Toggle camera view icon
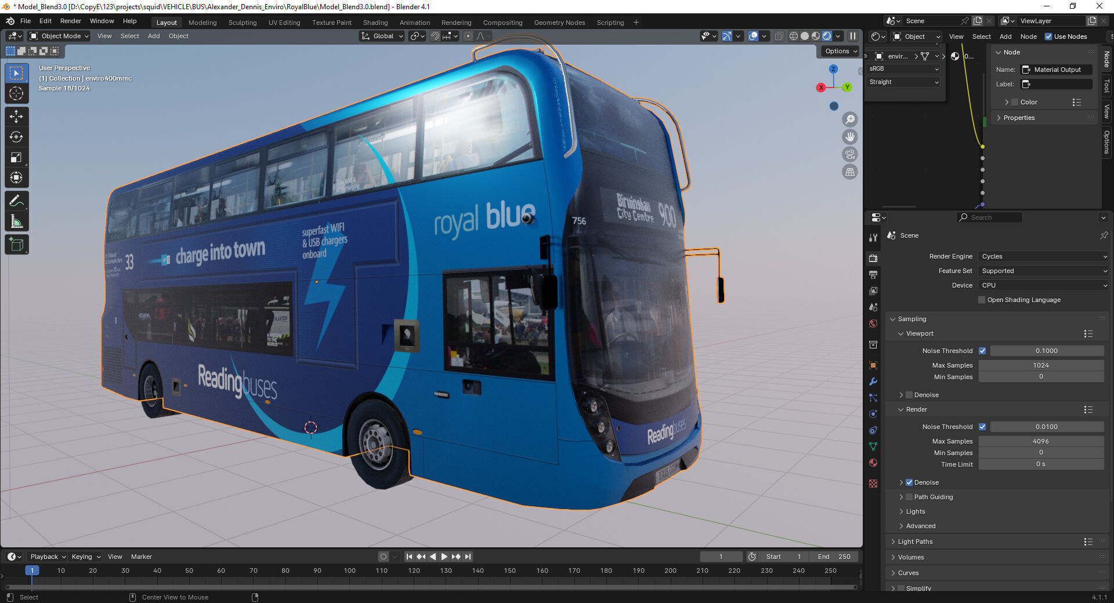 coord(850,154)
